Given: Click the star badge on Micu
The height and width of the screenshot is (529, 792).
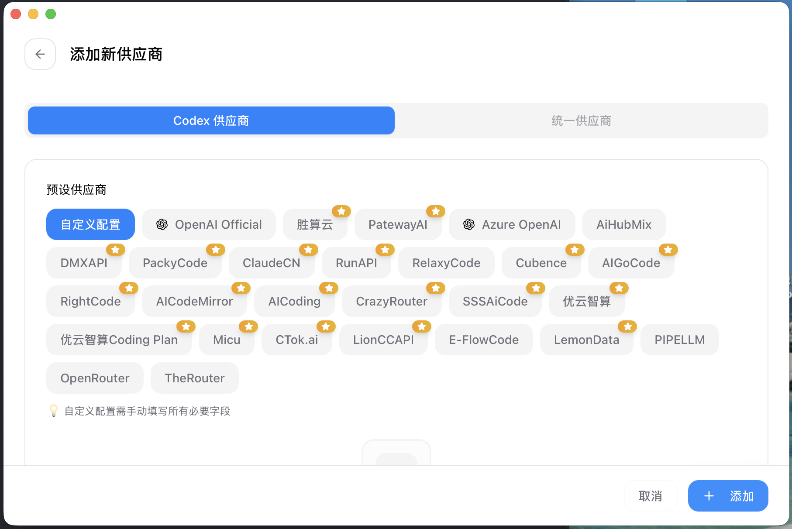Looking at the screenshot, I should pyautogui.click(x=248, y=326).
